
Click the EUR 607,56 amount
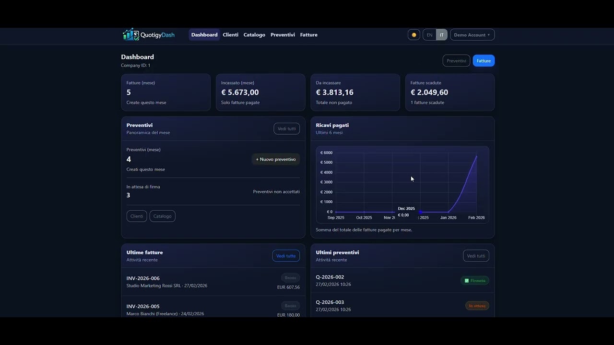pyautogui.click(x=288, y=287)
